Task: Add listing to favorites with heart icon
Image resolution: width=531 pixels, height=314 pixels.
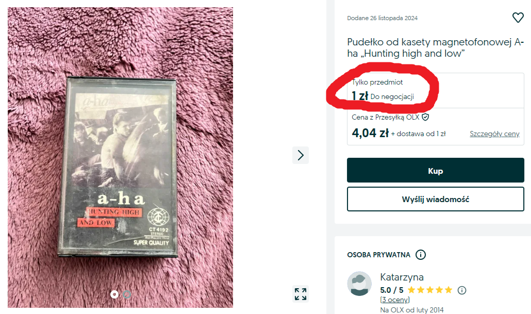Action: (x=518, y=18)
